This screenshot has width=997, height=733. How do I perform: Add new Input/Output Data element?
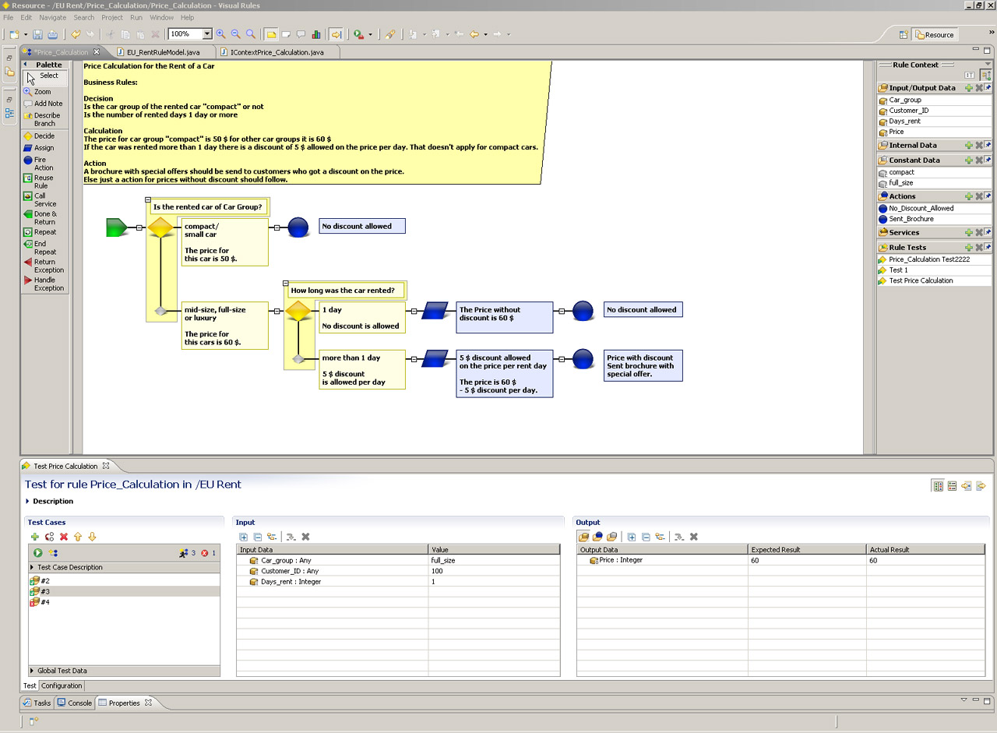point(969,88)
